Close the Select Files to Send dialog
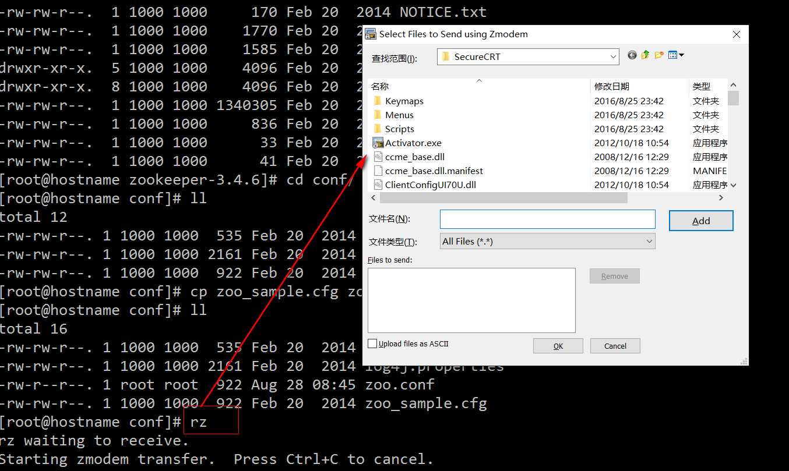The width and height of the screenshot is (789, 471). click(x=736, y=34)
